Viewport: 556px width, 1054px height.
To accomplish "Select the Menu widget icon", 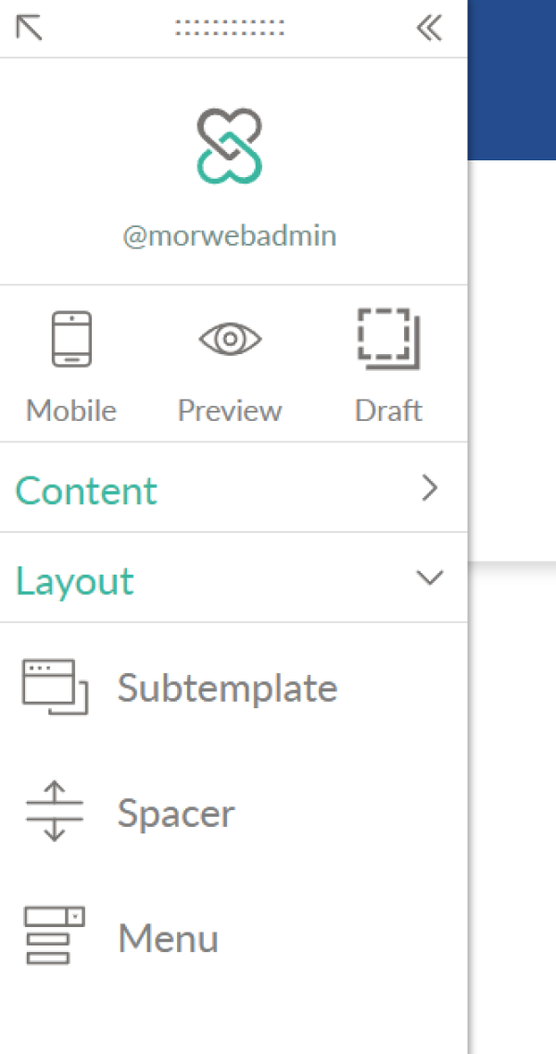I will pos(55,935).
